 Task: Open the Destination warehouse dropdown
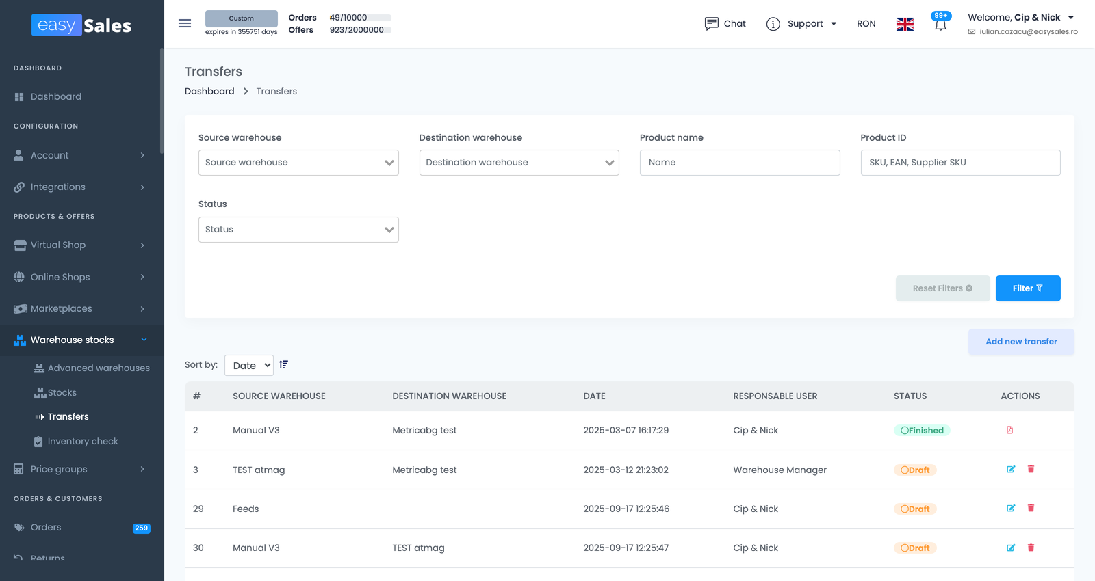pos(519,163)
